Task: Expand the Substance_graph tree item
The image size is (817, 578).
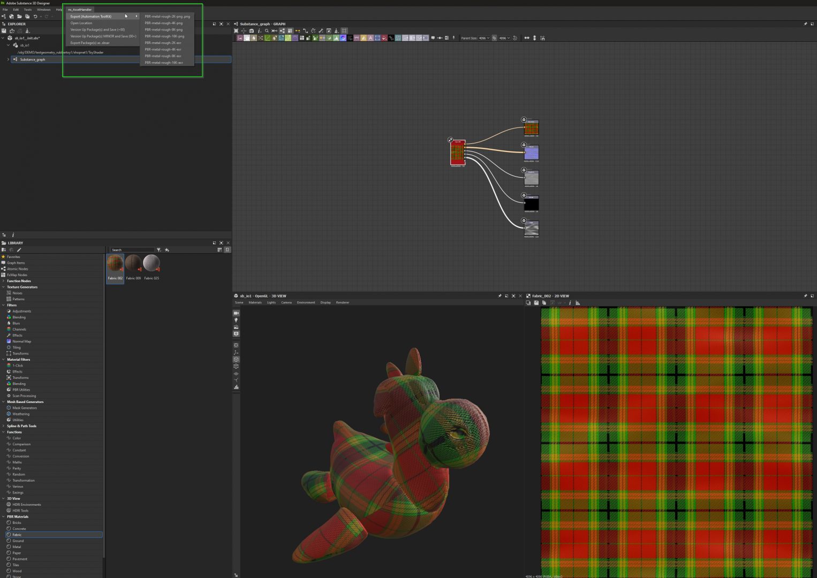Action: (8, 59)
